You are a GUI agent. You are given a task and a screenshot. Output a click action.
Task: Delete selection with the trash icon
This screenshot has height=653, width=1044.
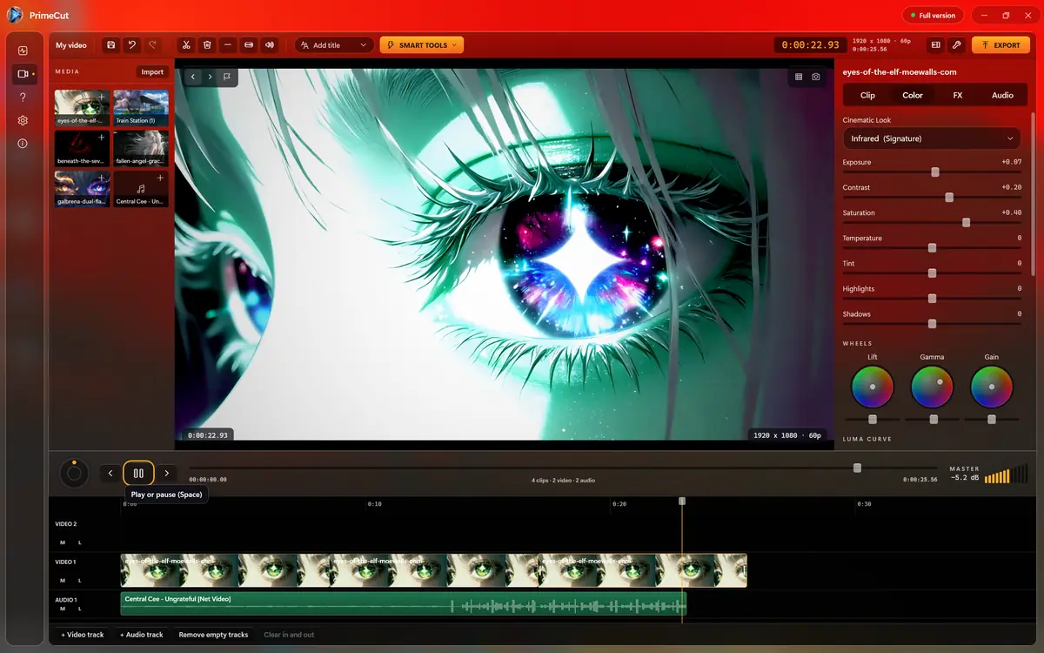(207, 45)
